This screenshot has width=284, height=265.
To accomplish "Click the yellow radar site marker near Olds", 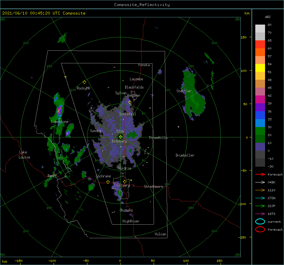I will [x=121, y=137].
